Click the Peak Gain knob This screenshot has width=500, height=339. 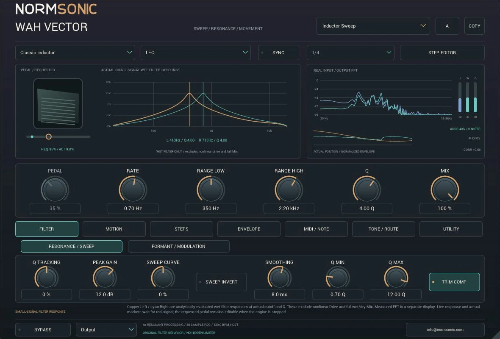point(105,278)
